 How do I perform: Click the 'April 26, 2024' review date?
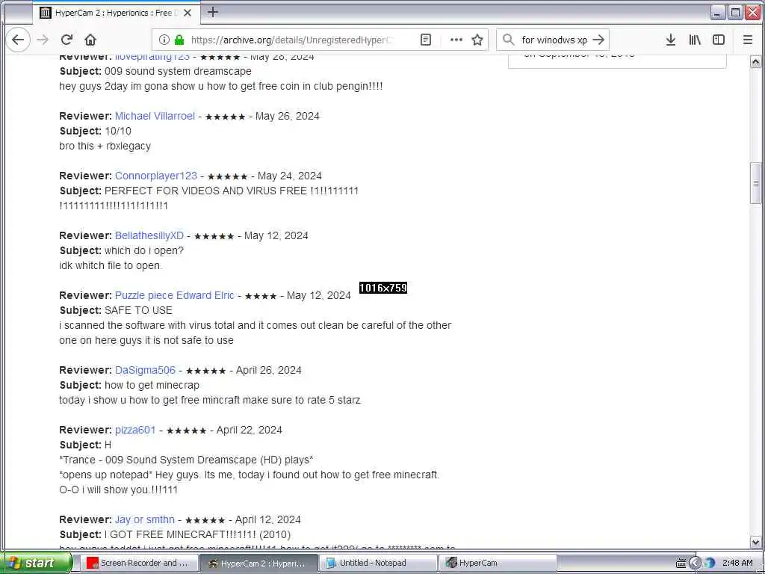(x=269, y=370)
